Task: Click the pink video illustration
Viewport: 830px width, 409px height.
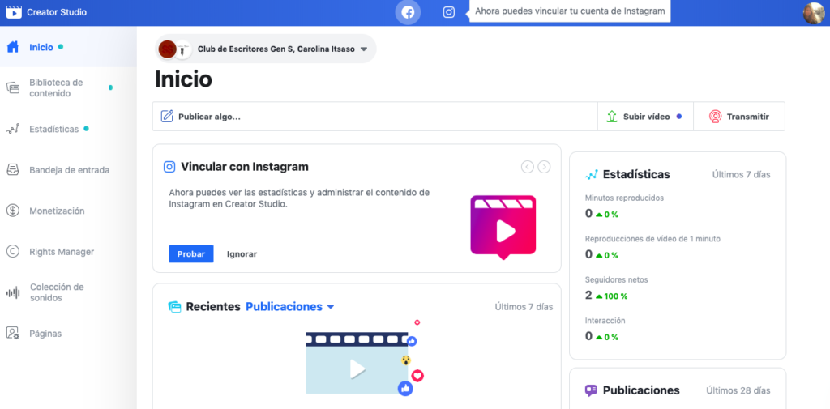Action: coord(503,227)
